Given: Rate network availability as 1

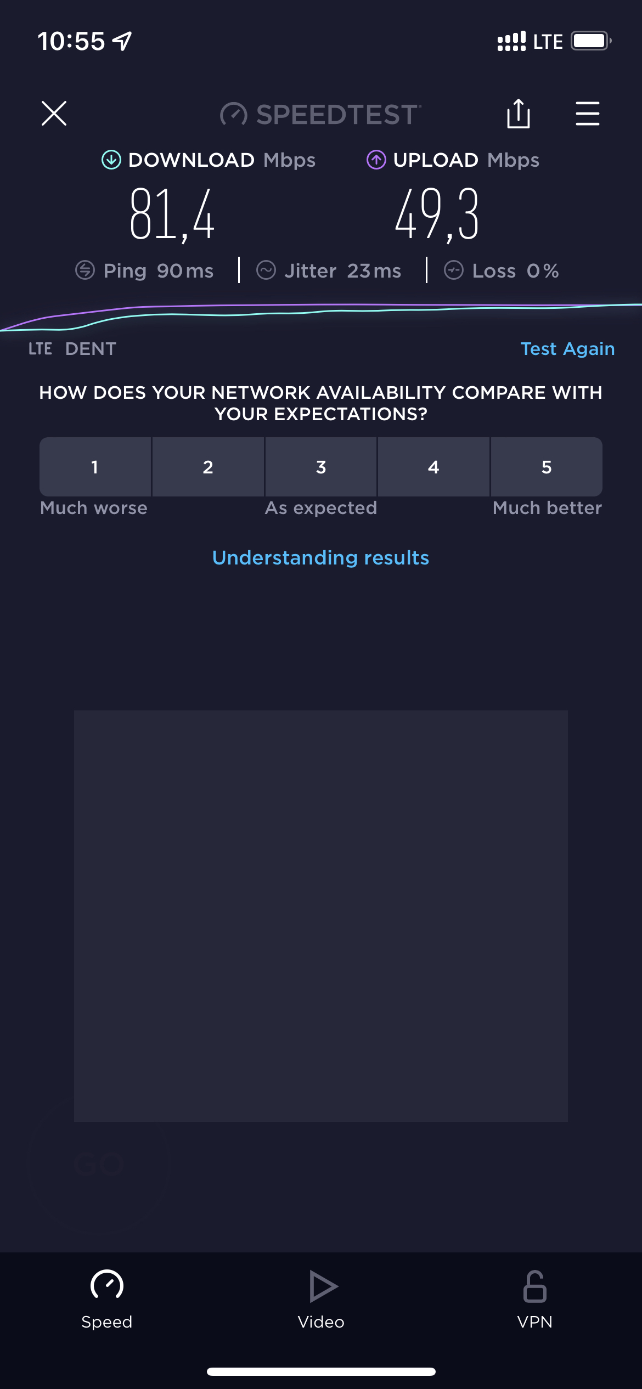Looking at the screenshot, I should tap(95, 467).
